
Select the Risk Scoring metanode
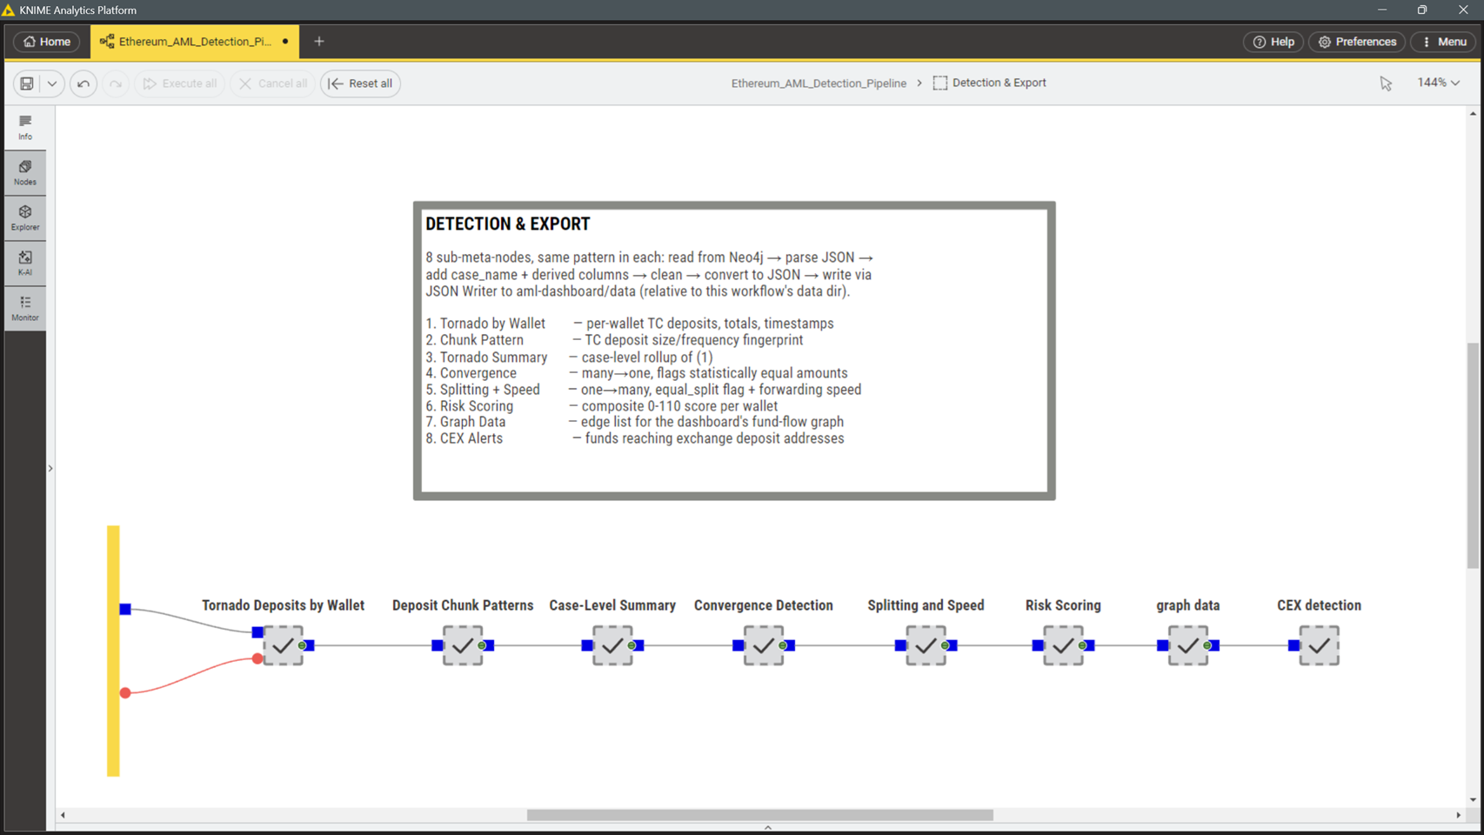[1063, 645]
